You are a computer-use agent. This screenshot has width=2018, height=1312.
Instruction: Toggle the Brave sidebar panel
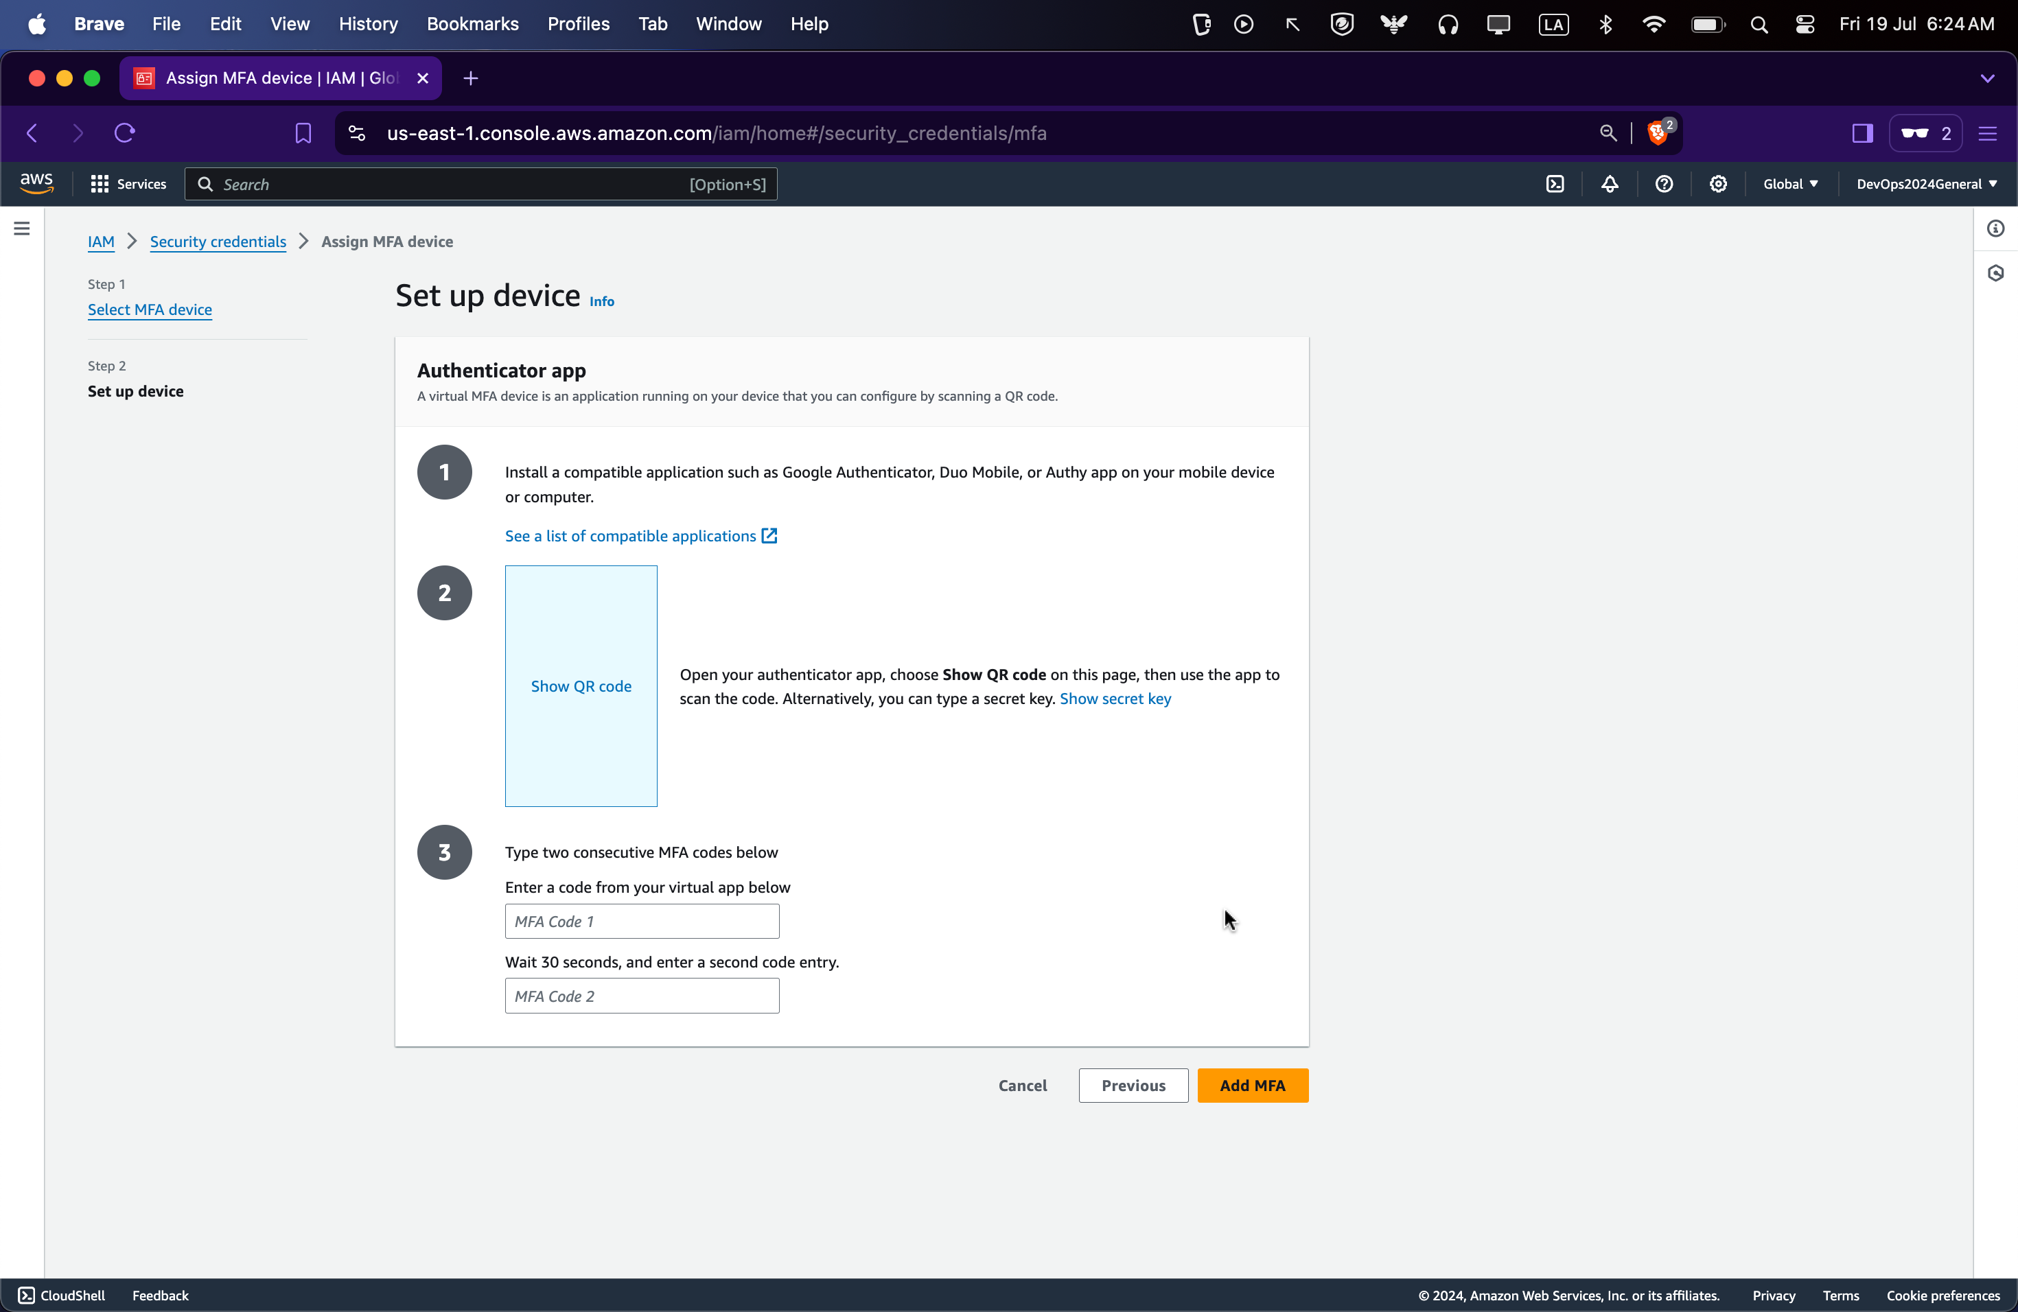pos(1862,133)
